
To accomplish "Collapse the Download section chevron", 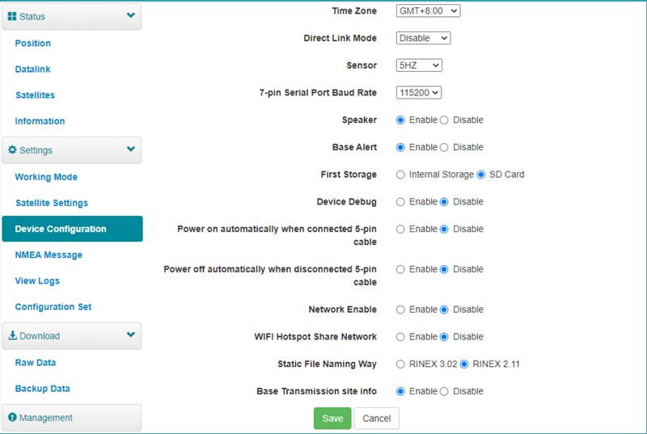I will tap(131, 335).
